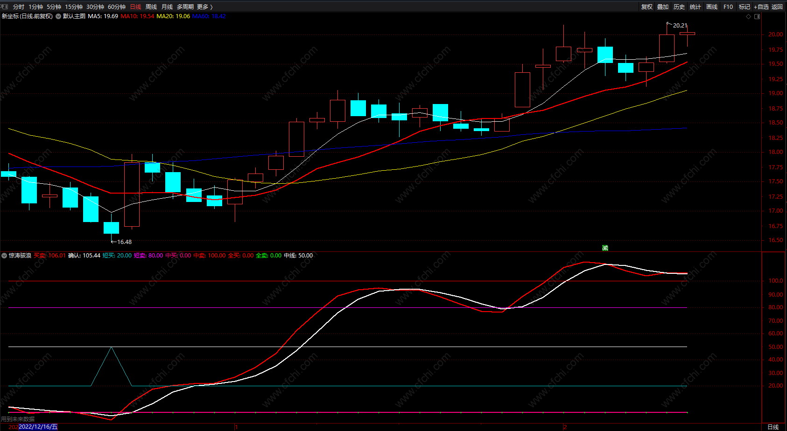Image resolution: width=787 pixels, height=431 pixels.
Task: Select the 30分钟 period tab
Action: (95, 7)
